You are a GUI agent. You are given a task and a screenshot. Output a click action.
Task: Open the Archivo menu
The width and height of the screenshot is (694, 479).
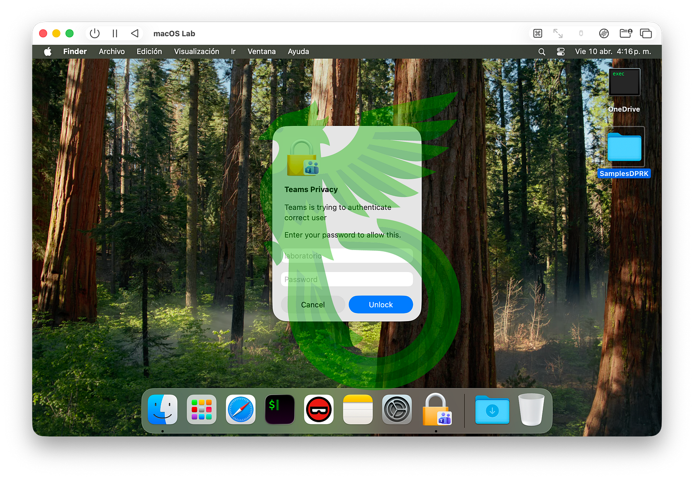(112, 52)
